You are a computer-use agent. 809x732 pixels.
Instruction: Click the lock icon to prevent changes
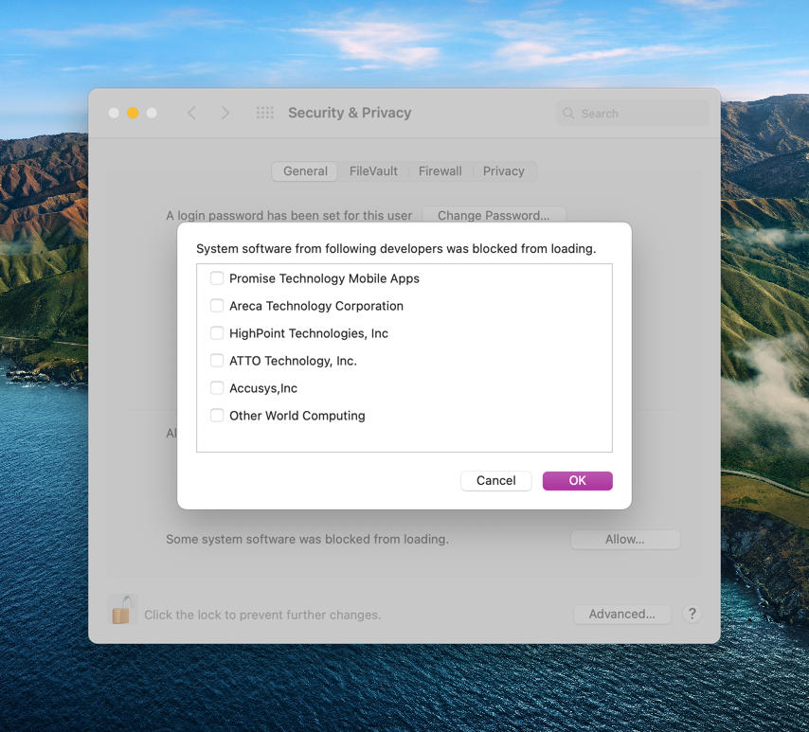(123, 610)
